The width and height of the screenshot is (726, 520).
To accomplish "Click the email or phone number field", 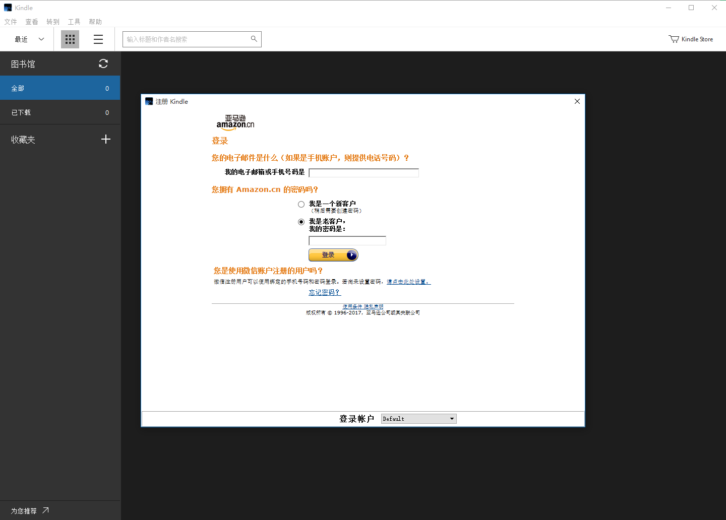I will tap(364, 173).
